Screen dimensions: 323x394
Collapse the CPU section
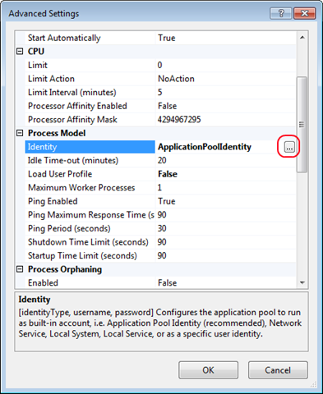pyautogui.click(x=20, y=51)
